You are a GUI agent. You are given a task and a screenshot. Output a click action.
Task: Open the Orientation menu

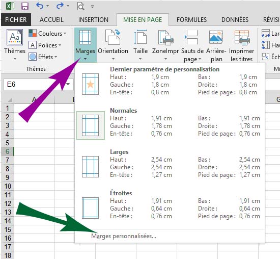[x=113, y=45]
